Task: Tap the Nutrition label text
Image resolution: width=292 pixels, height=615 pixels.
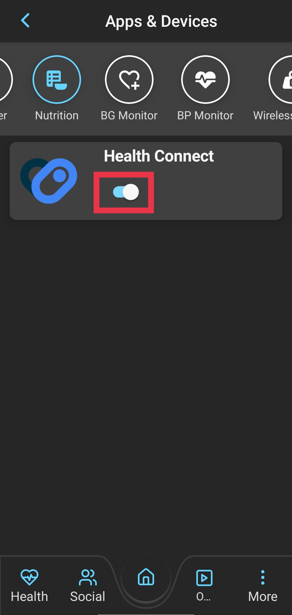Action: (x=57, y=116)
